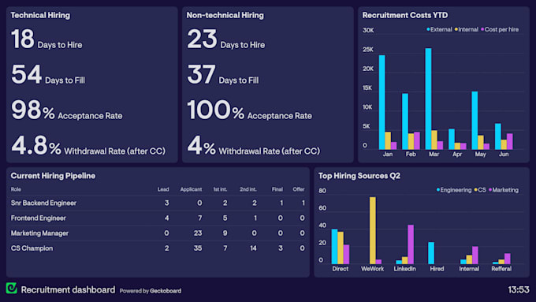Click the External legend dot
This screenshot has height=302, width=536.
pyautogui.click(x=428, y=29)
